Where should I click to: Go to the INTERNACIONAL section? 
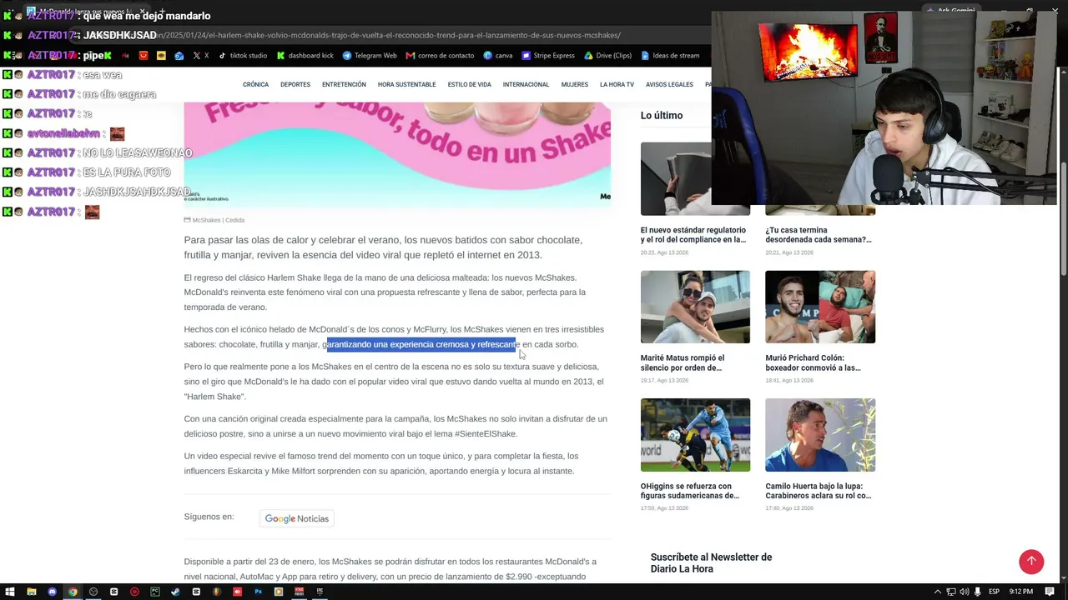[526, 85]
